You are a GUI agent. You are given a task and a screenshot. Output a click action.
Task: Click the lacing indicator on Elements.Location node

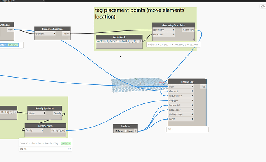coord(69,38)
